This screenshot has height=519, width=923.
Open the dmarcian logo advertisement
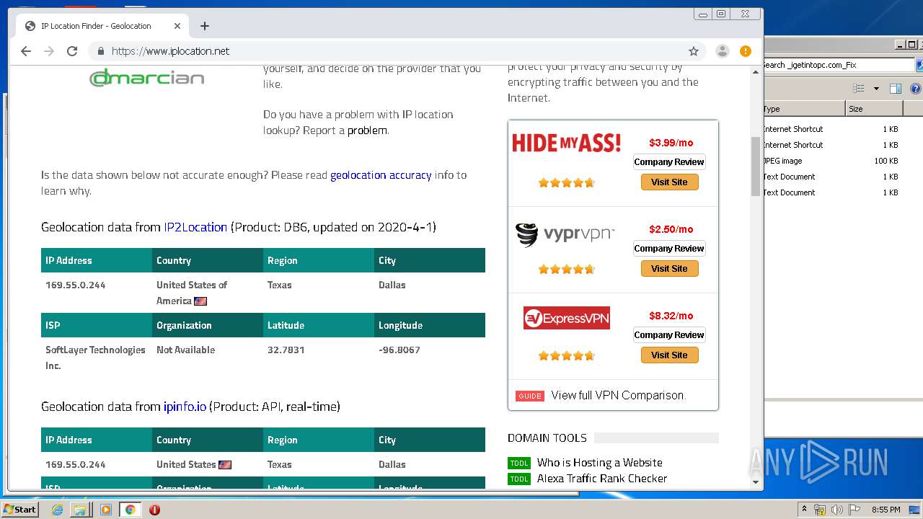pyautogui.click(x=147, y=77)
